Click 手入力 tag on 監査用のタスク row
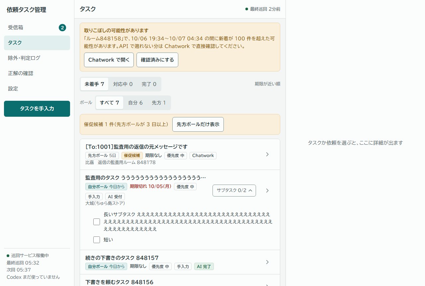The image size is (425, 286). [x=94, y=197]
